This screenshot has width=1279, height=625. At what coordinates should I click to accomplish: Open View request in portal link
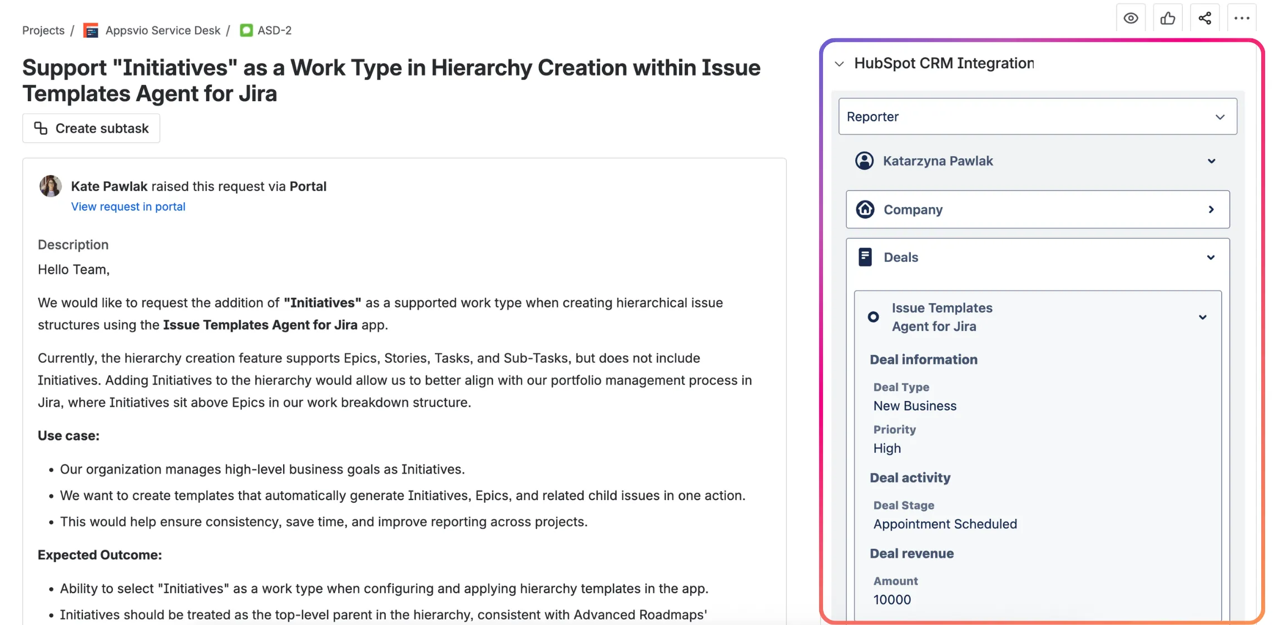coord(128,206)
